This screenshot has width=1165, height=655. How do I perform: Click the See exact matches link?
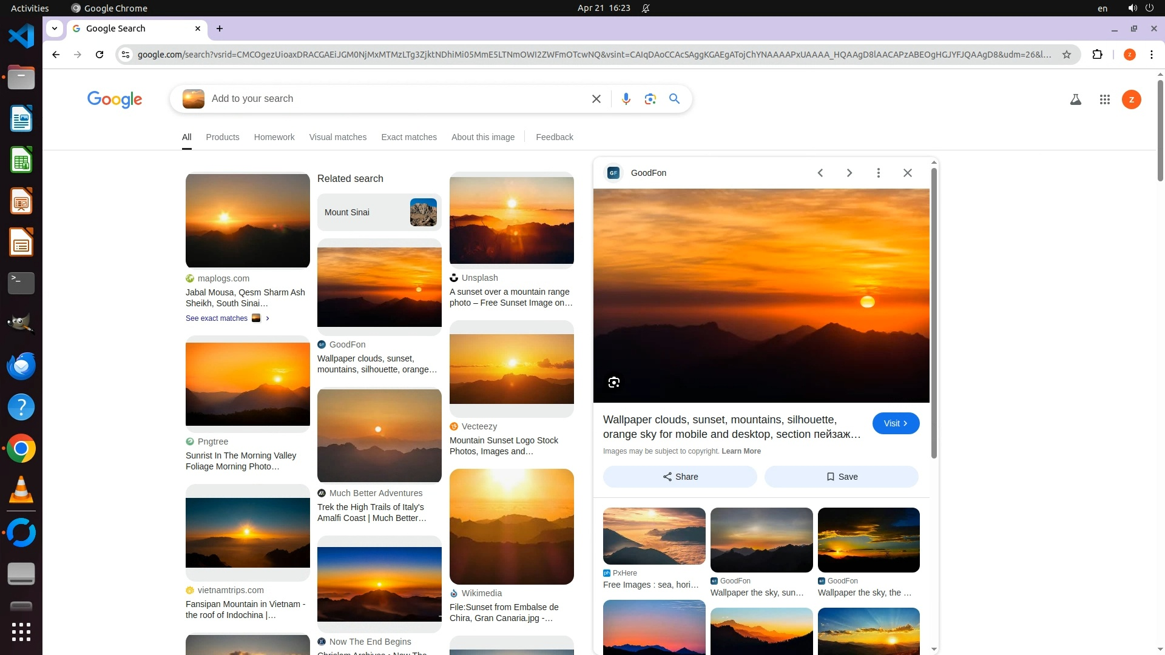point(217,318)
